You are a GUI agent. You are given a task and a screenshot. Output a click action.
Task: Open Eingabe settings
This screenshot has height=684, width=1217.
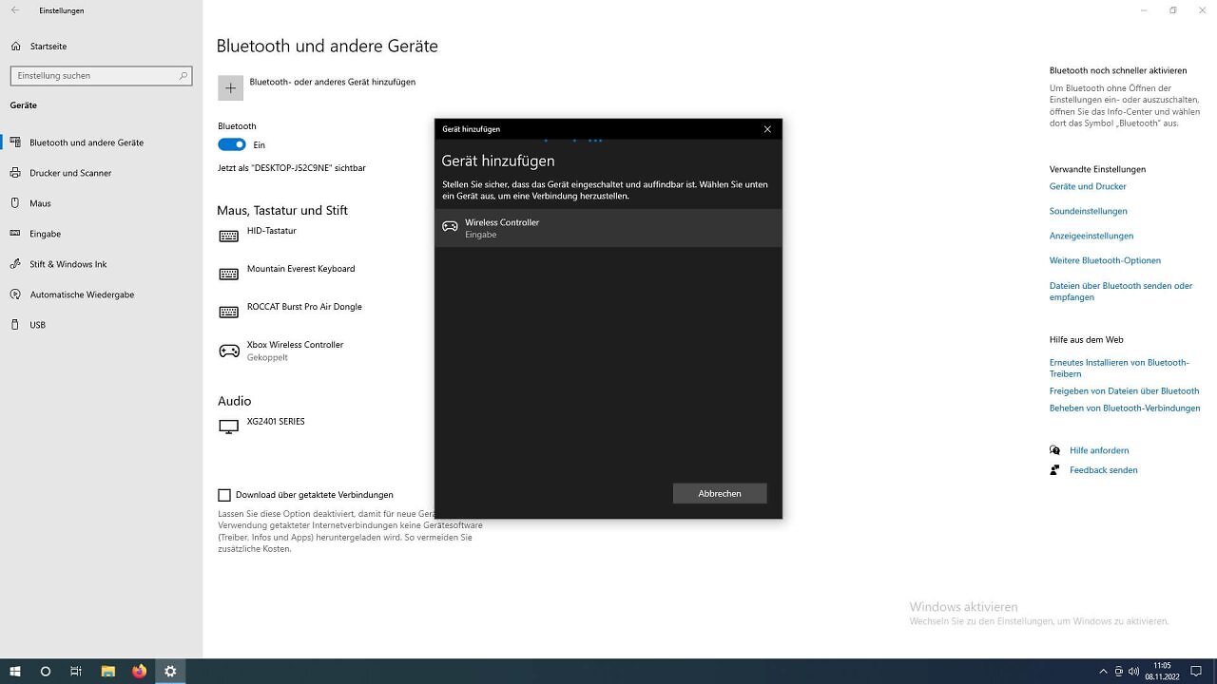pos(101,234)
